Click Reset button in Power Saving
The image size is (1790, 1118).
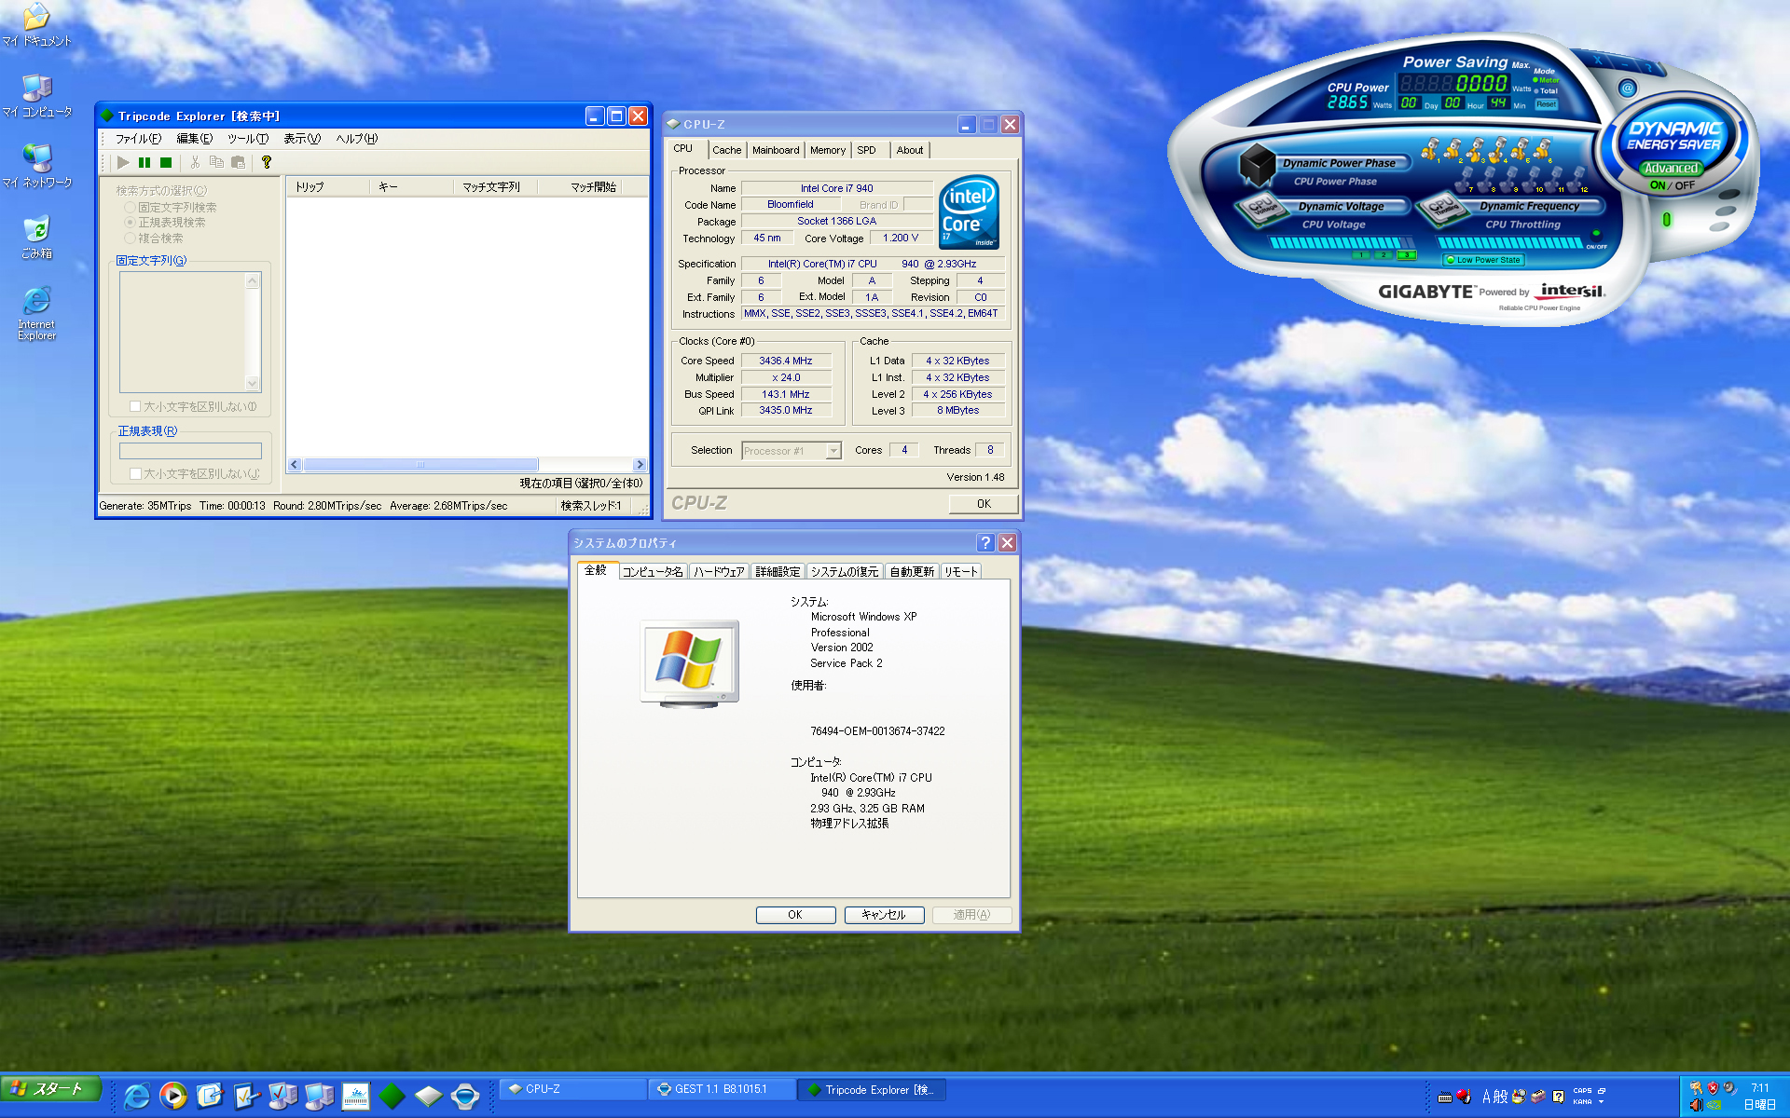1546,104
